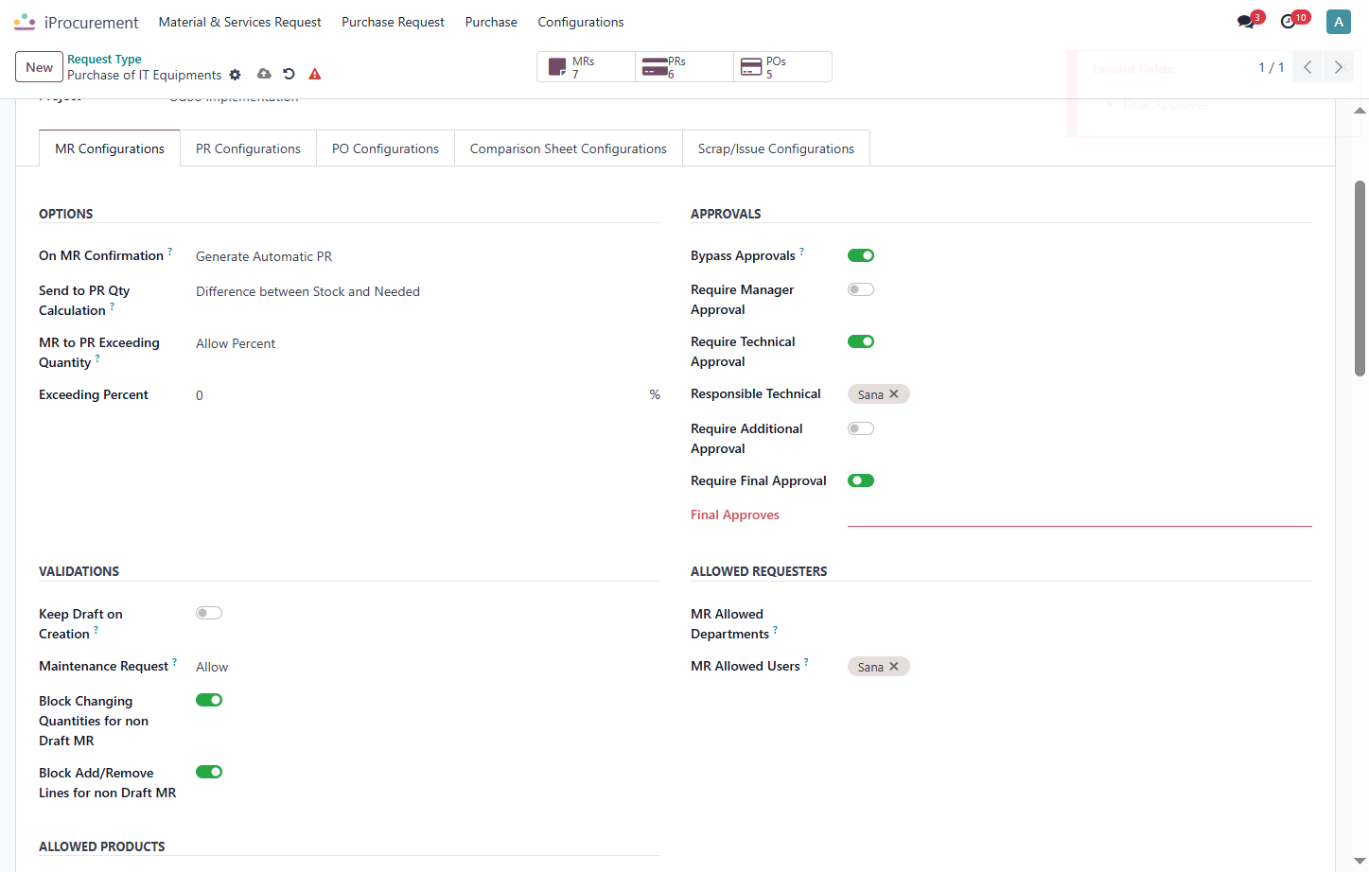Remove Sana from Responsible Technical
Image resolution: width=1369 pixels, height=872 pixels.
pos(894,394)
